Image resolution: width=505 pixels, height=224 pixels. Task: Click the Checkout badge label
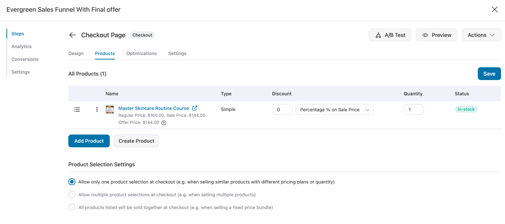click(142, 35)
